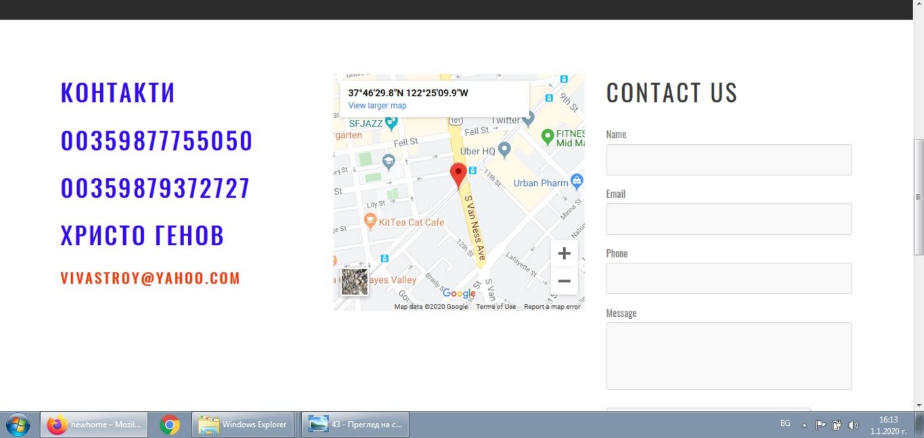The width and height of the screenshot is (924, 438).
Task: Open Action Center flag icon
Action: (820, 425)
